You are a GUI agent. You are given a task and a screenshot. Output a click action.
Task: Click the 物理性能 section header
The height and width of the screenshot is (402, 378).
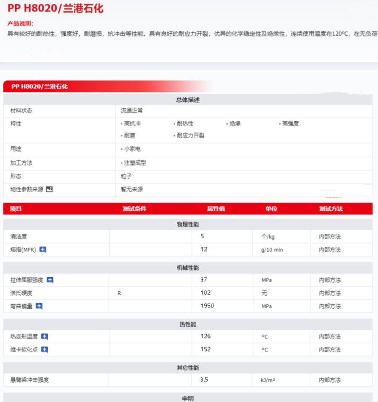click(x=188, y=224)
